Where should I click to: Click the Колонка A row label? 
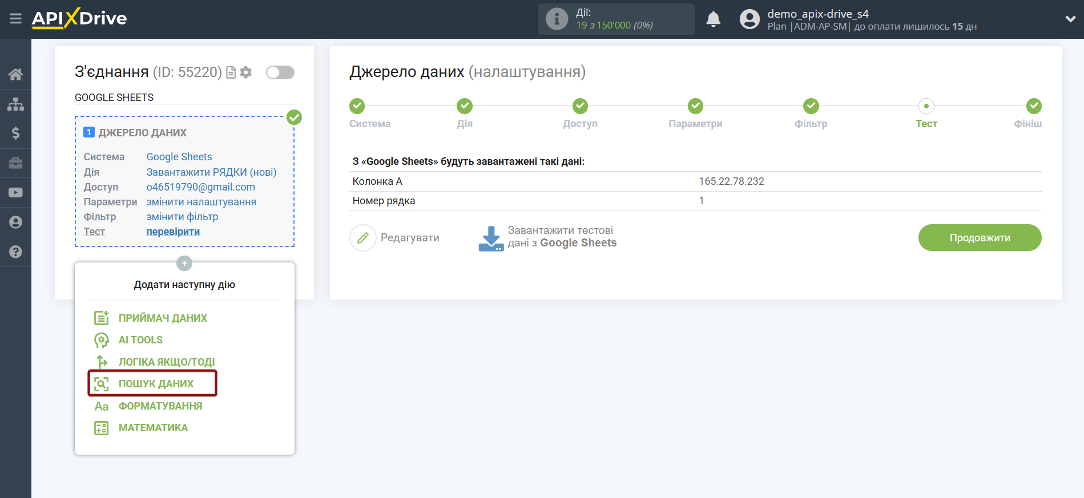point(377,181)
